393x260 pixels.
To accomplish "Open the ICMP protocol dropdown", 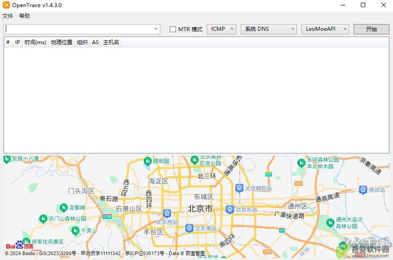I will coord(222,29).
